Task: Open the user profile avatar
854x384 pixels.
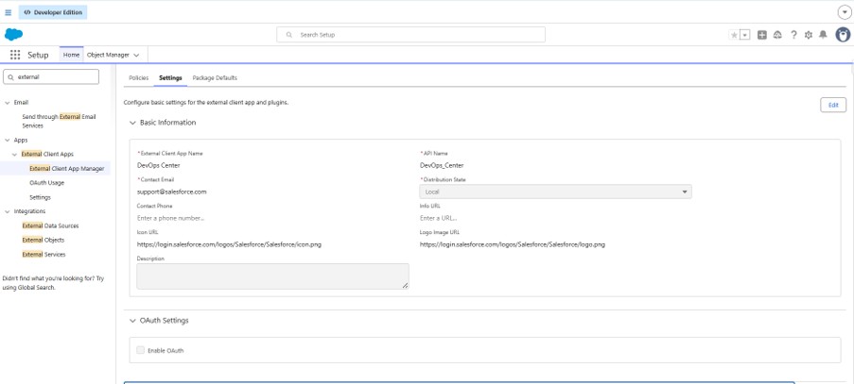Action: 843,35
